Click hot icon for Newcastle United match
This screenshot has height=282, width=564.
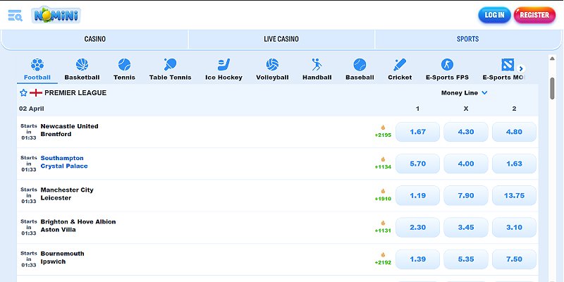(383, 128)
